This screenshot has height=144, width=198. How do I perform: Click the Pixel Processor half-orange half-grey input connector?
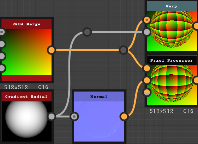[x=147, y=92]
